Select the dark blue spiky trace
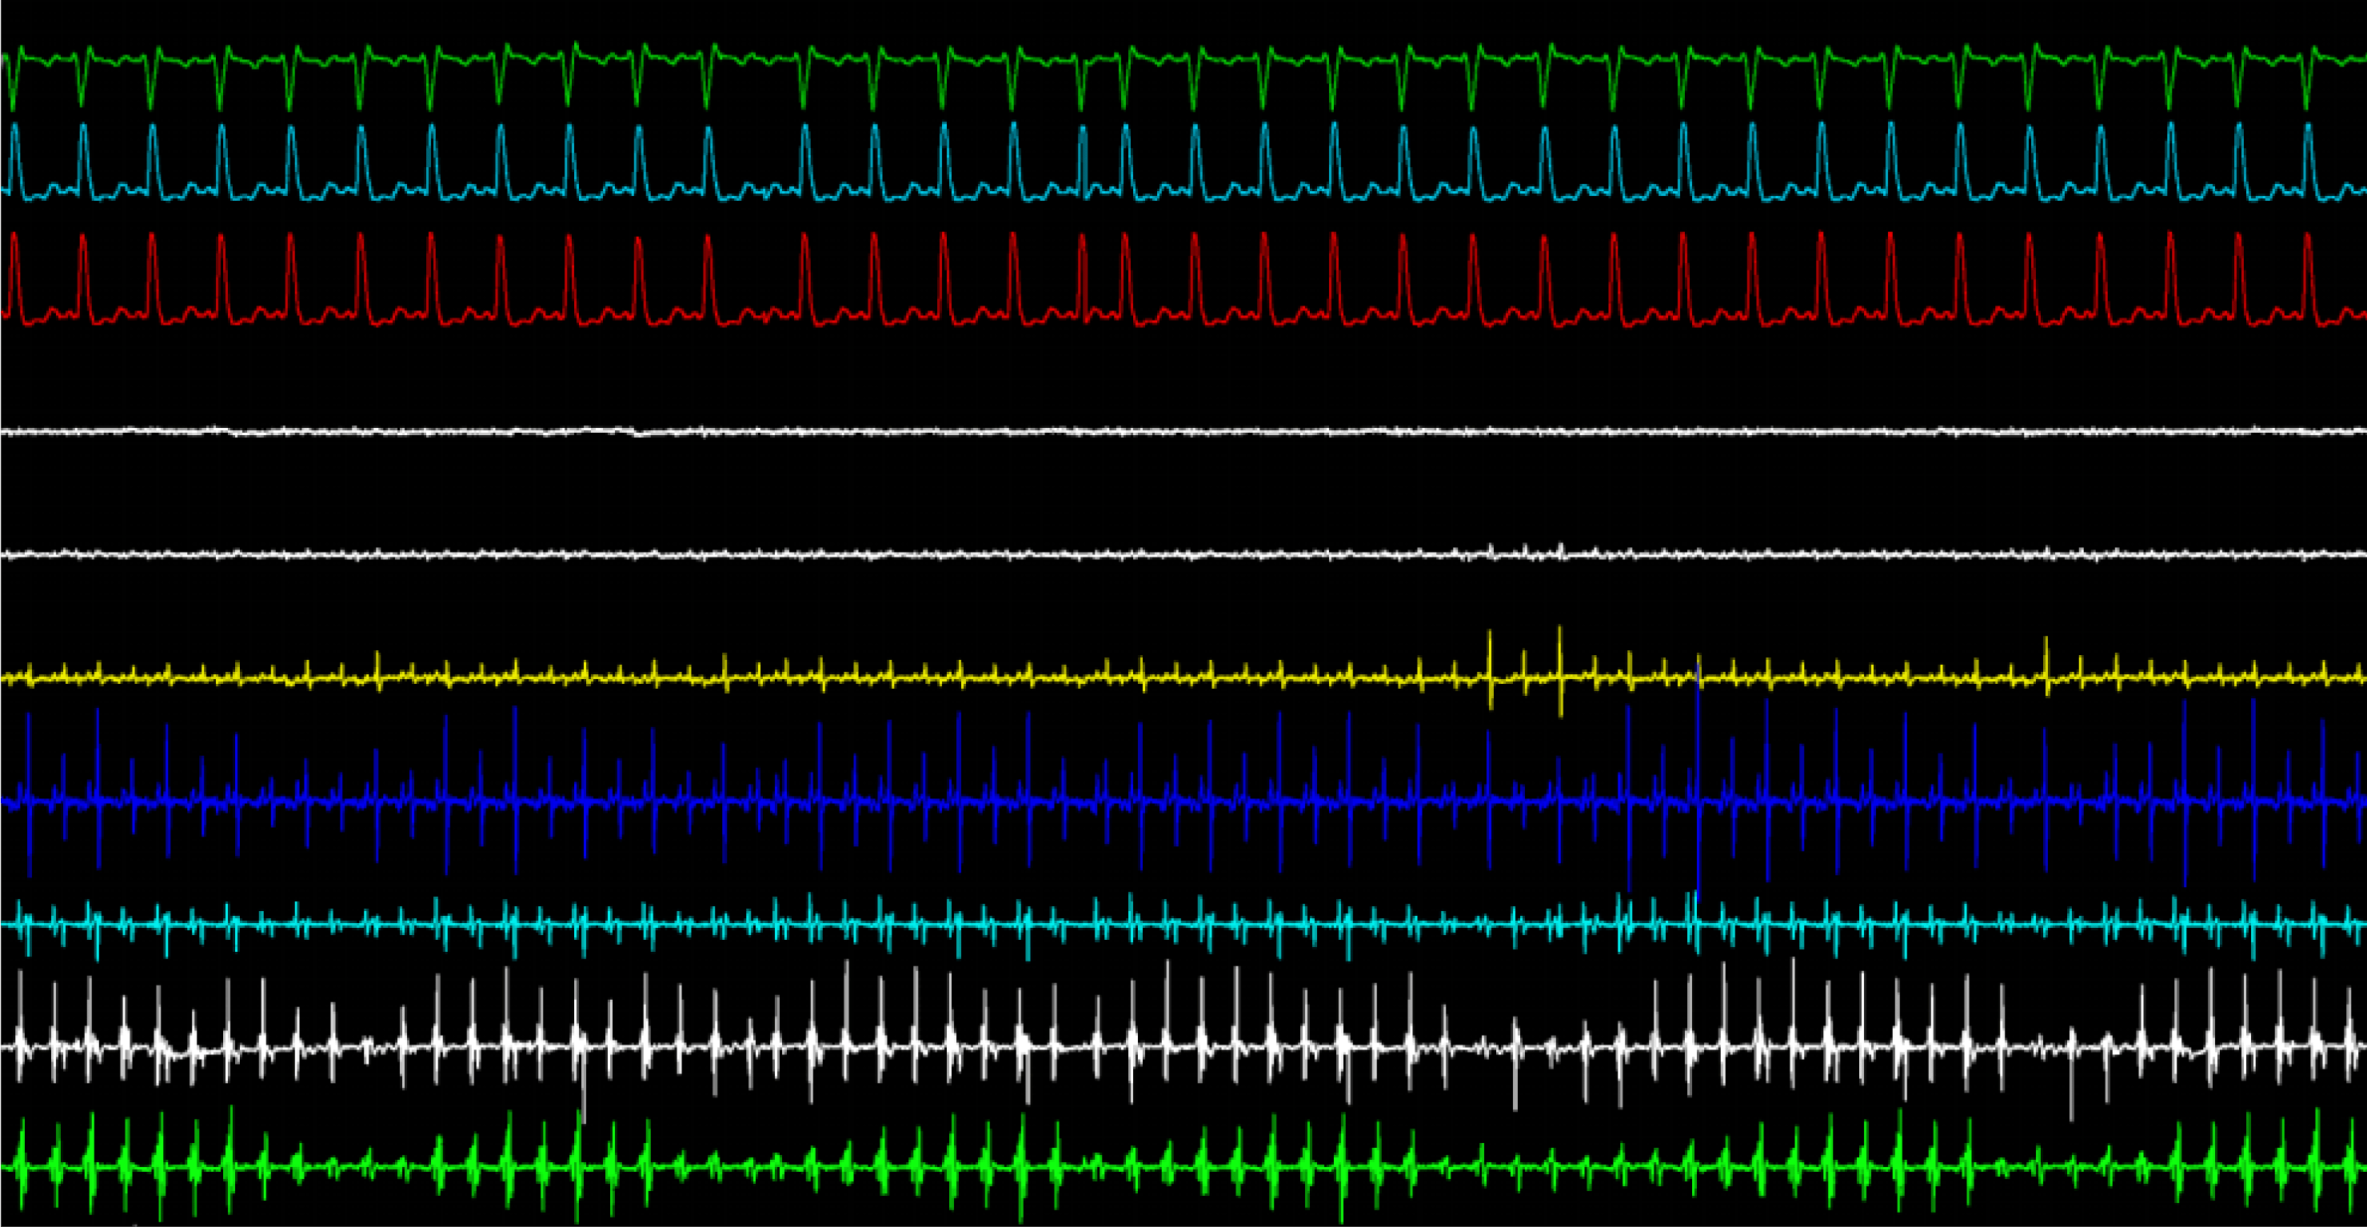 click(x=1183, y=801)
